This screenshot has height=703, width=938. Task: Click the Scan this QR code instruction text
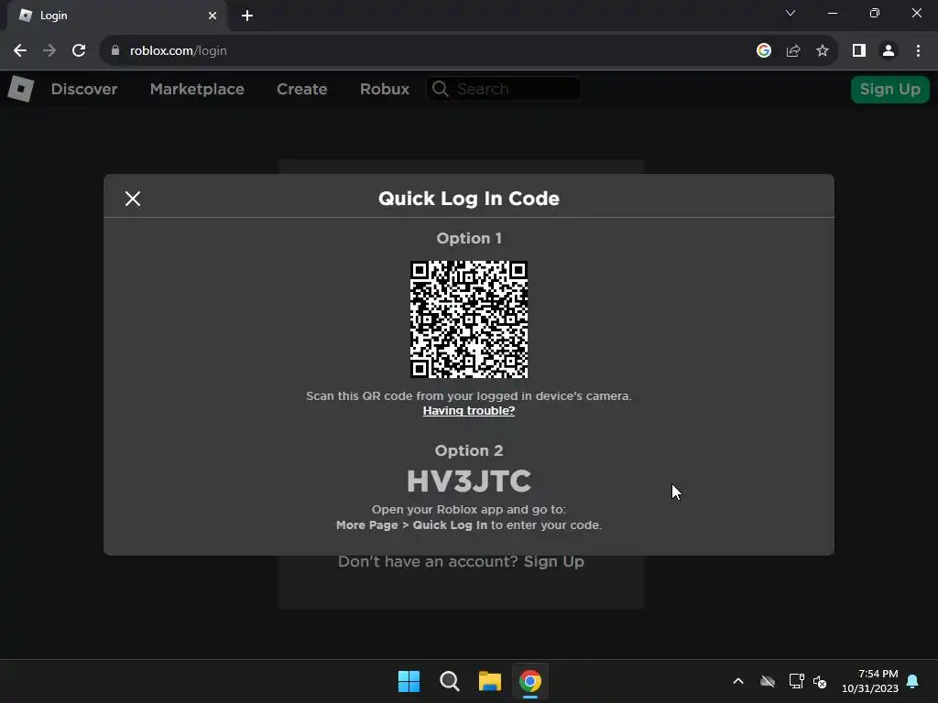pyautogui.click(x=468, y=395)
